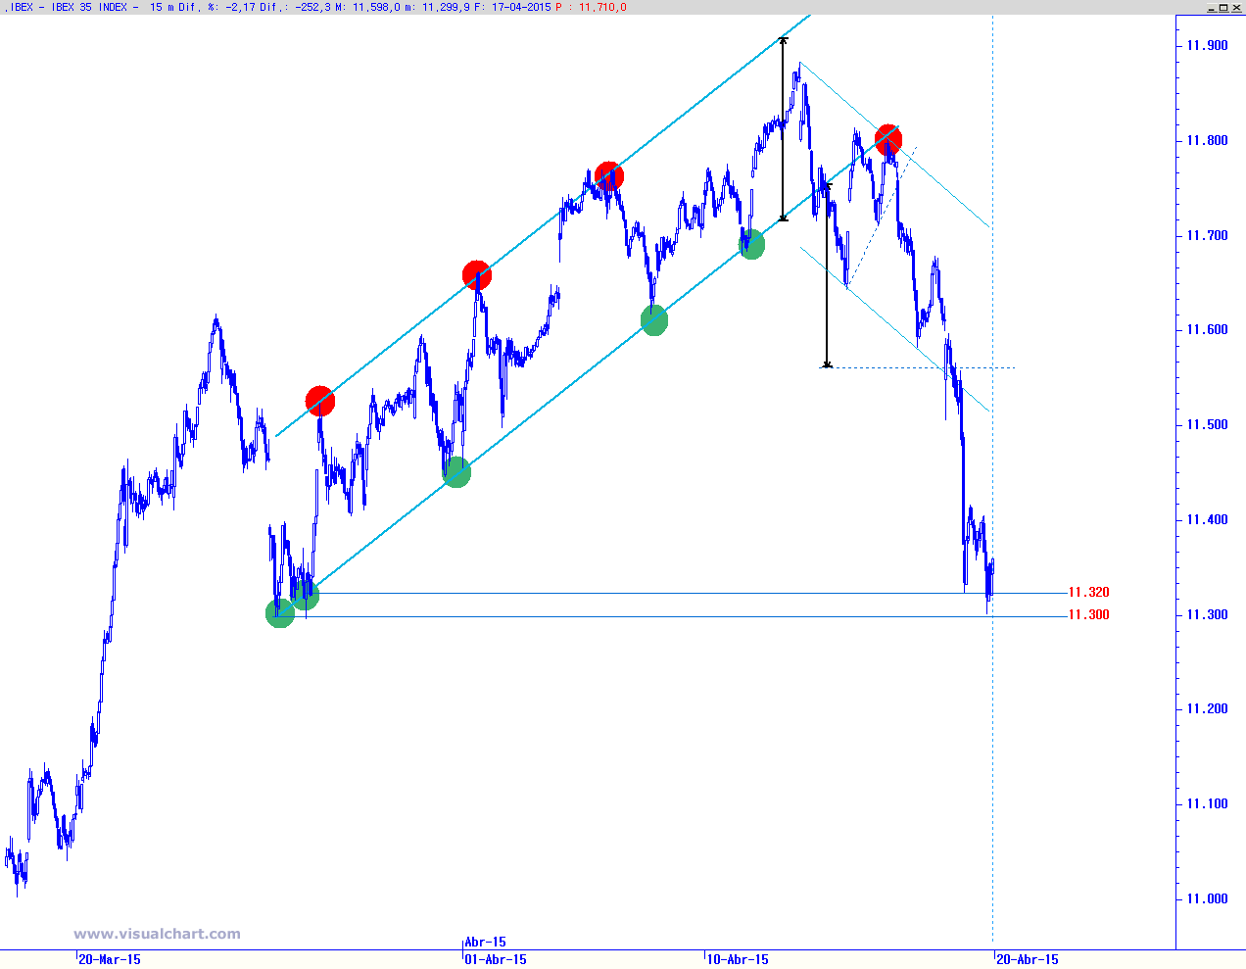Image resolution: width=1246 pixels, height=969 pixels.
Task: Click the blue 11.300 price axis label
Action: coord(1206,614)
